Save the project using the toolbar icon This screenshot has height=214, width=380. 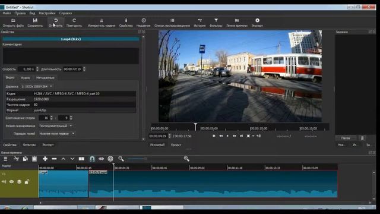35,21
